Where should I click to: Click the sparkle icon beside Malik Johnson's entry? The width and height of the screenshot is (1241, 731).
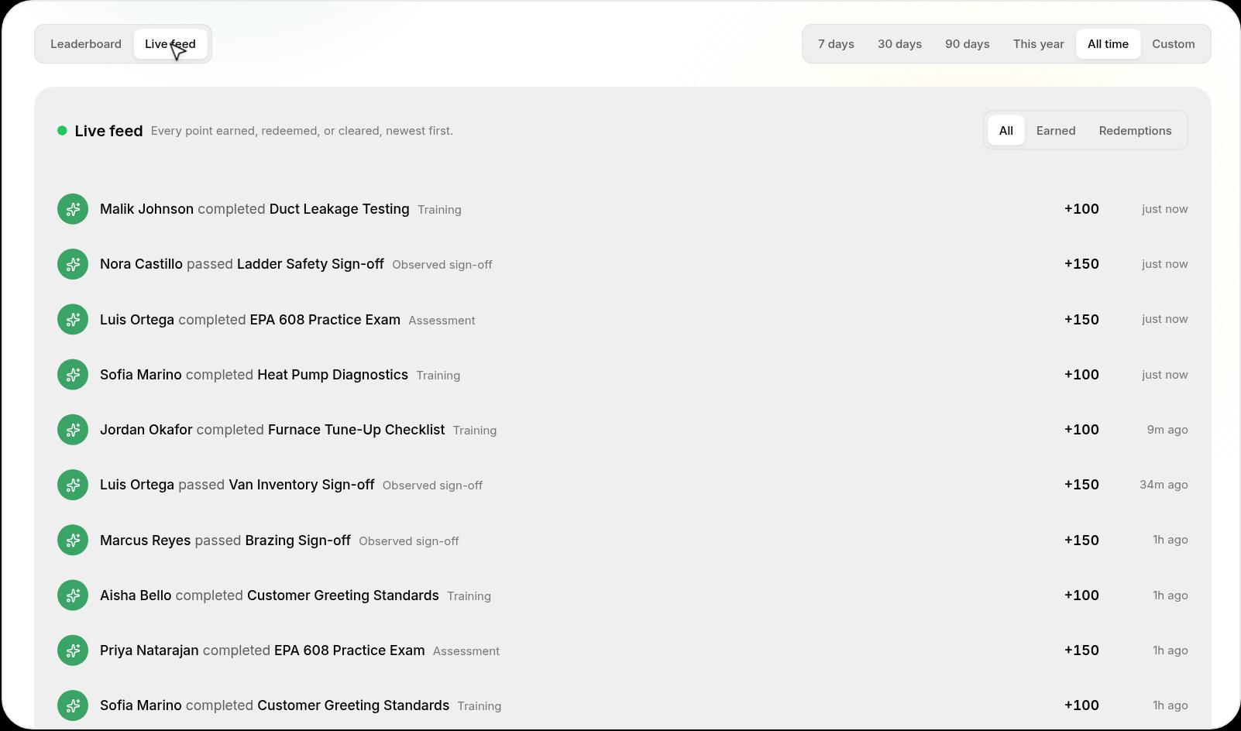click(x=73, y=209)
